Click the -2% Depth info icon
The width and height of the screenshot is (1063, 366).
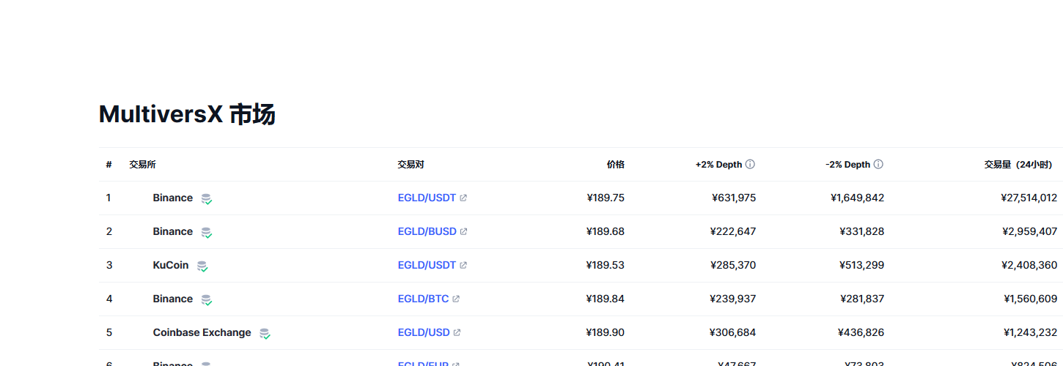(x=878, y=165)
